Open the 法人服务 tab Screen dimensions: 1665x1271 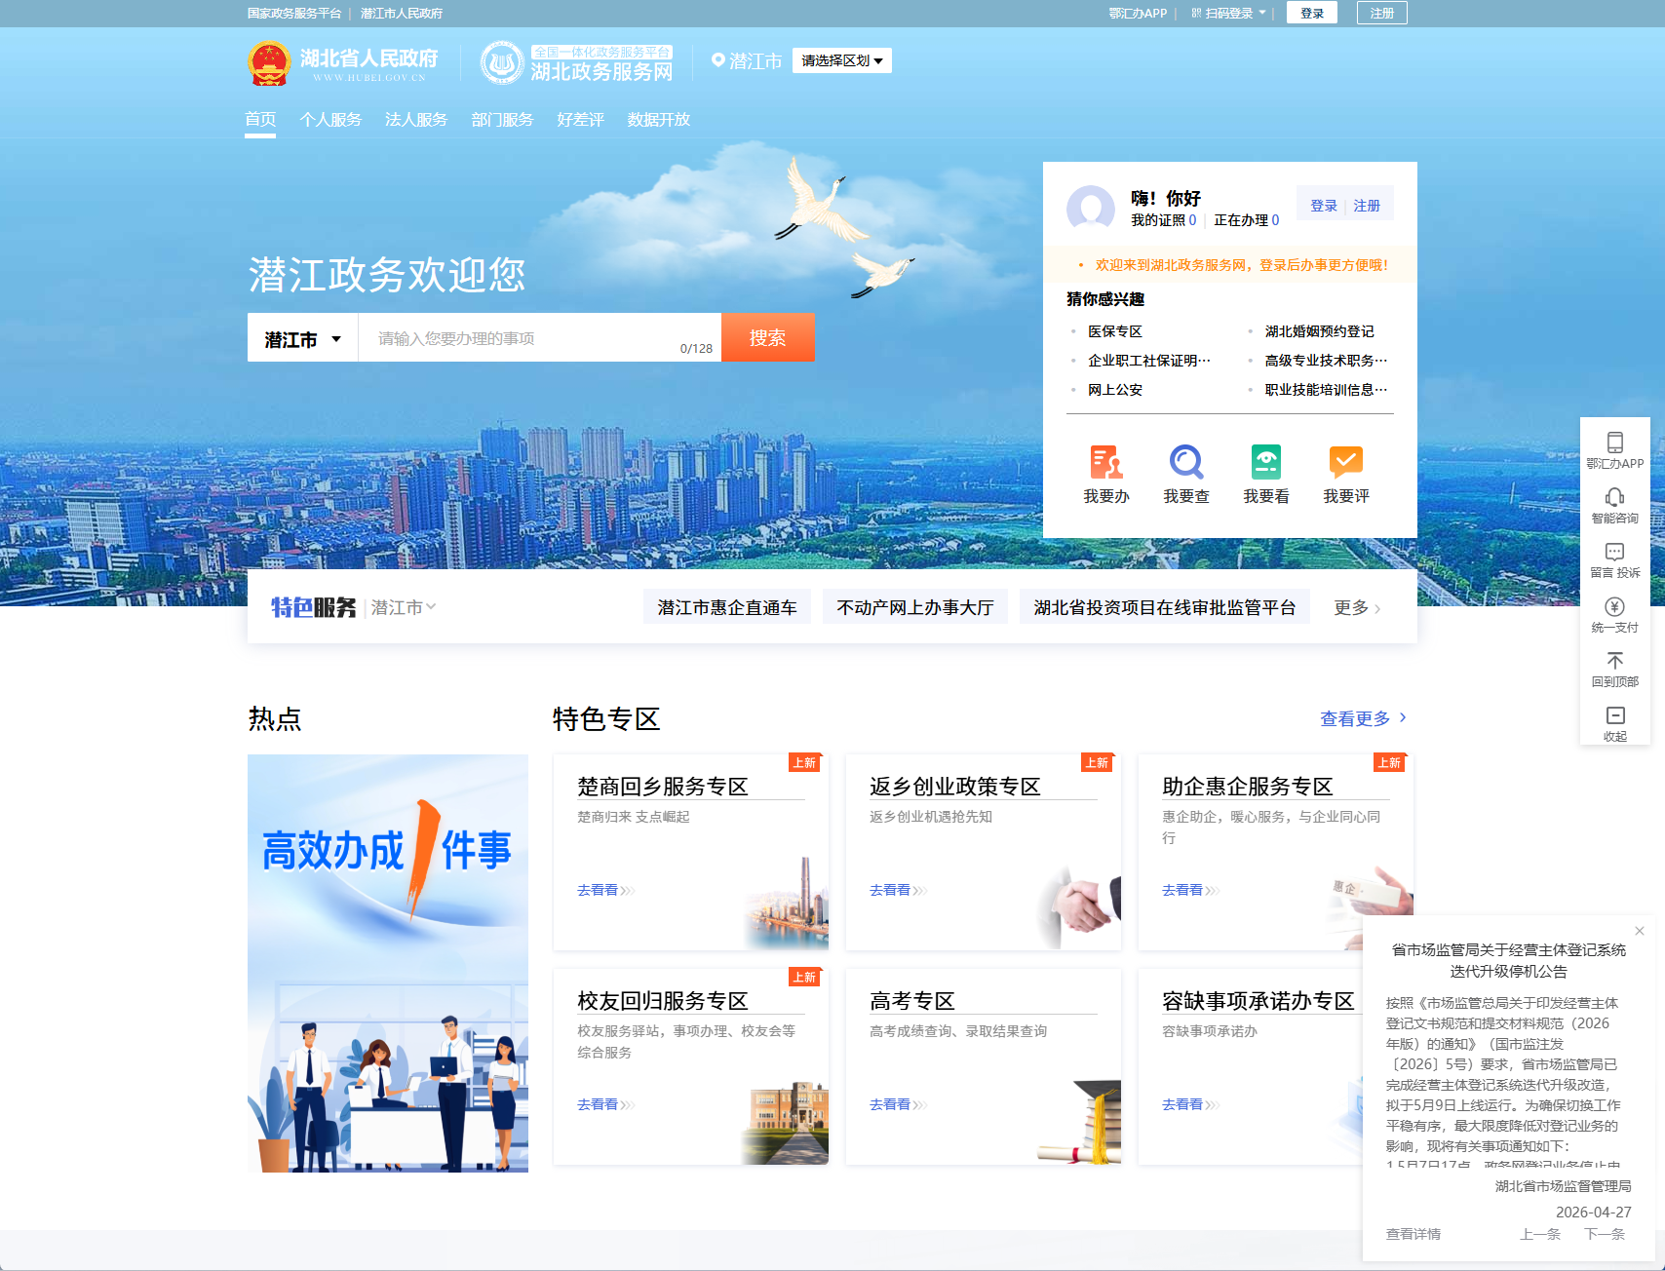click(x=416, y=119)
